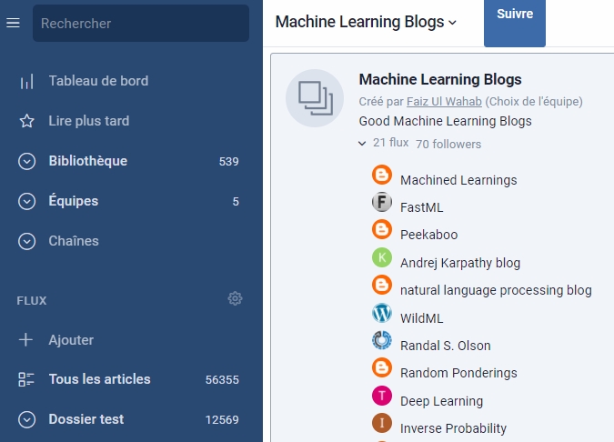Click the Randal S. Olson feed icon

point(382,340)
